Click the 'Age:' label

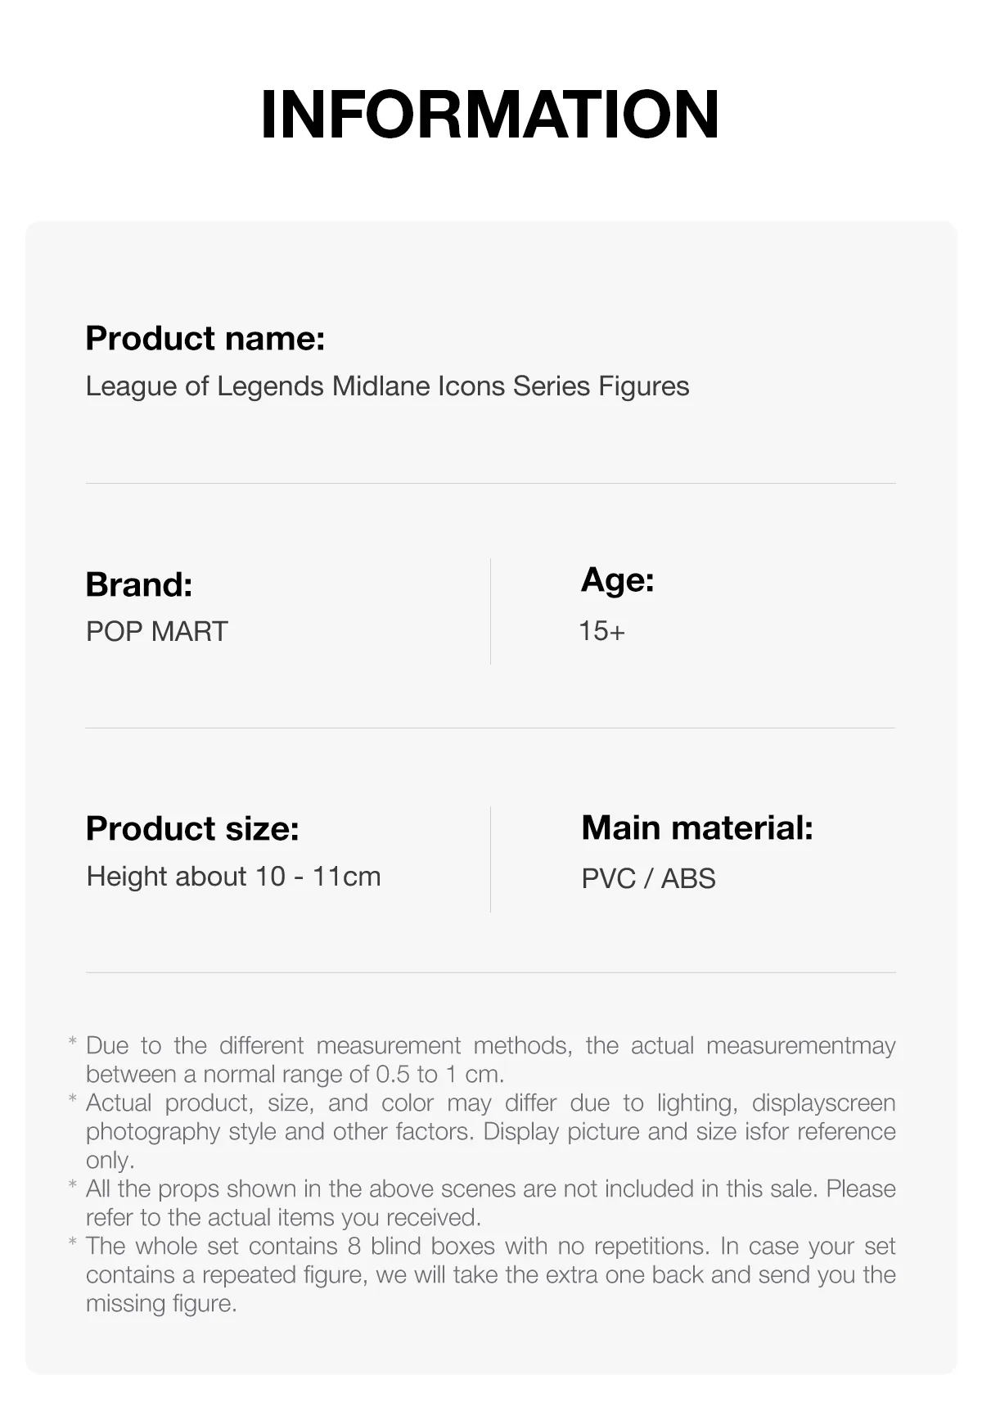click(618, 579)
